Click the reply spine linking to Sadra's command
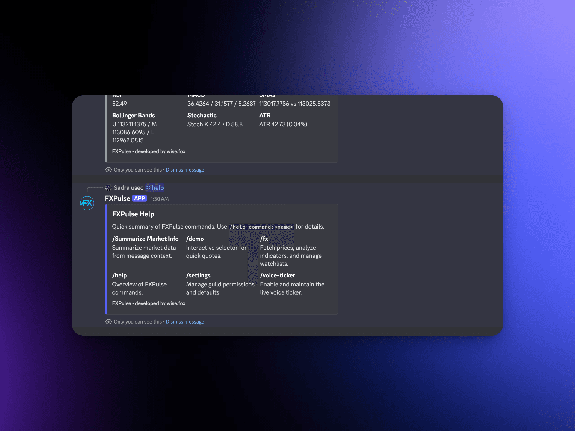Image resolution: width=575 pixels, height=431 pixels. [96, 188]
